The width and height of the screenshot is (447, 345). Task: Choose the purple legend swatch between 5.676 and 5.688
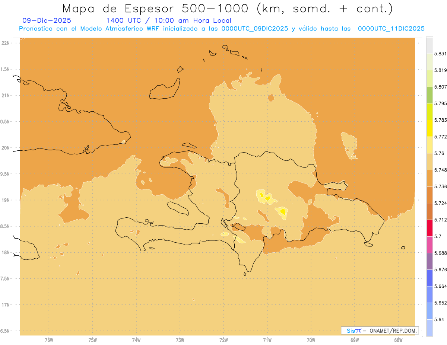coord(429,261)
